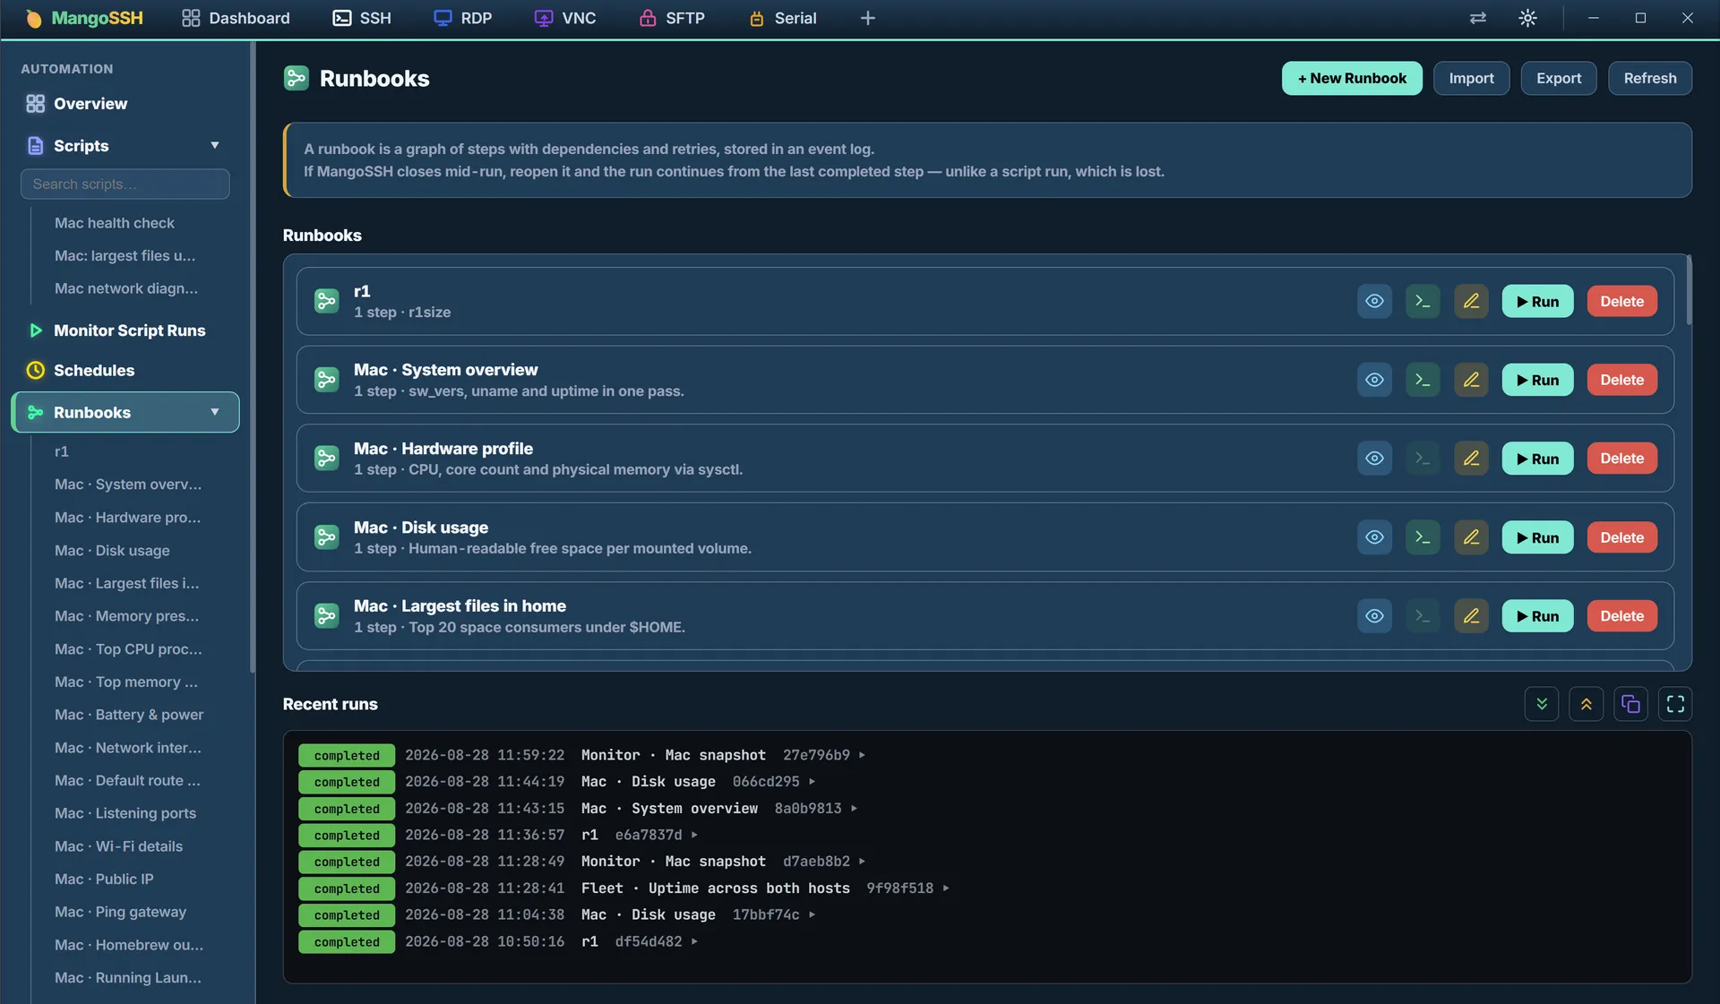Click eye icon for Mac · Disk usage

pos(1374,537)
